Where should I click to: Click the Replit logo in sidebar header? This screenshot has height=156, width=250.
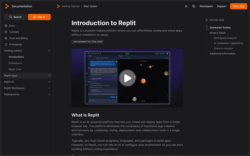click(7, 6)
